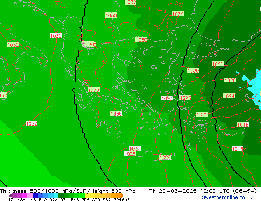Select the darkest green legend swatch
The image size is (261, 201).
(61, 196)
